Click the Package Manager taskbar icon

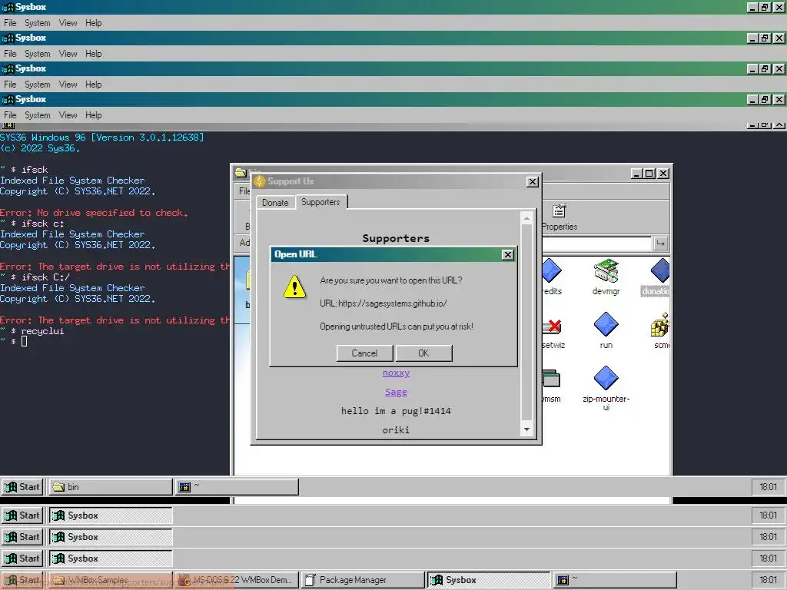pos(310,580)
